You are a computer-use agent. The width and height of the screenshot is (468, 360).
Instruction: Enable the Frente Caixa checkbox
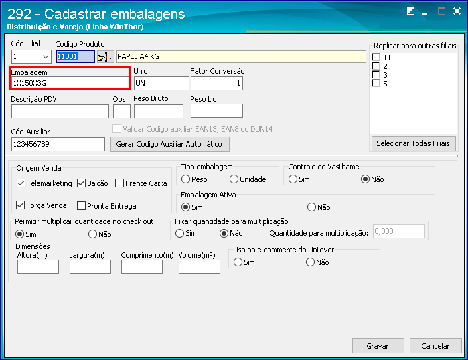click(x=119, y=183)
